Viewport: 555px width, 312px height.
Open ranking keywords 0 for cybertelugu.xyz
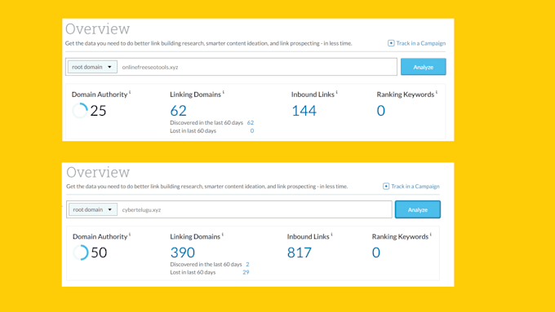click(x=376, y=253)
